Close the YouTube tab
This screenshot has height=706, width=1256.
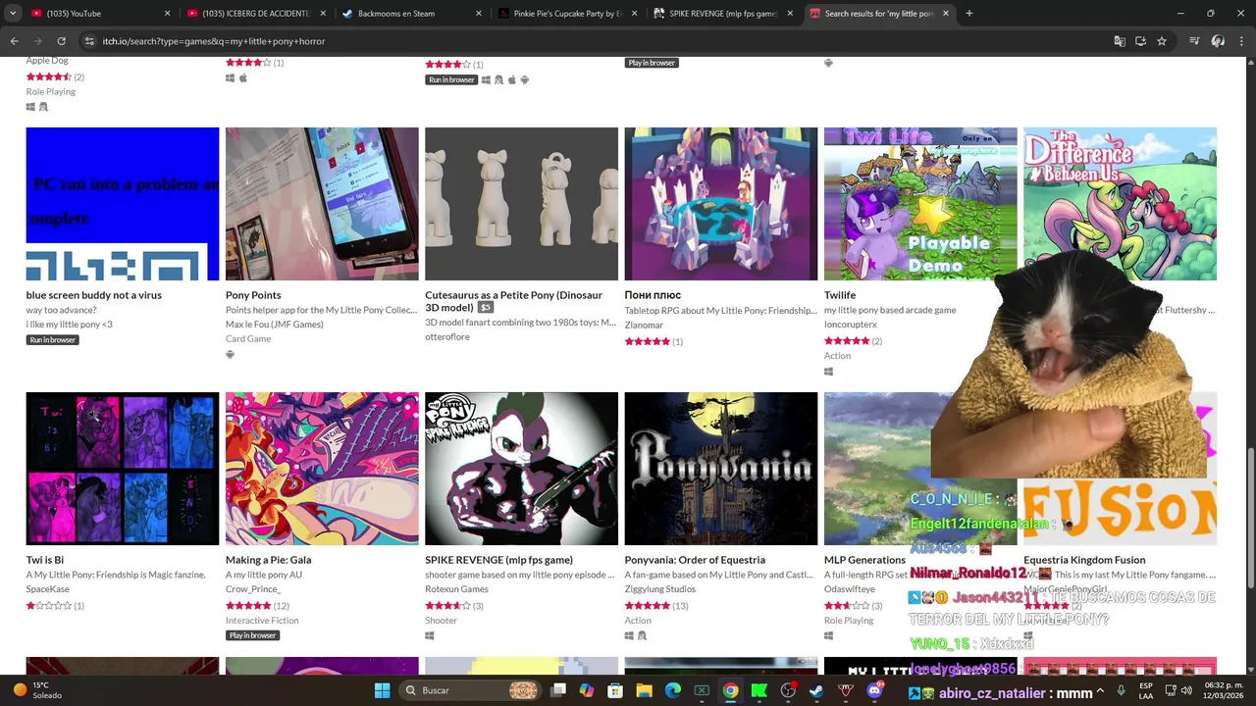point(167,14)
